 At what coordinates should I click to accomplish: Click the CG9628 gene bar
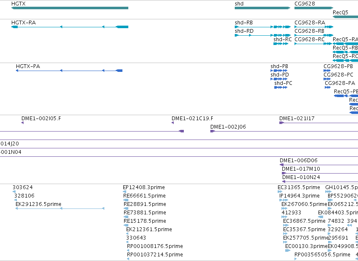pyautogui.click(x=314, y=8)
